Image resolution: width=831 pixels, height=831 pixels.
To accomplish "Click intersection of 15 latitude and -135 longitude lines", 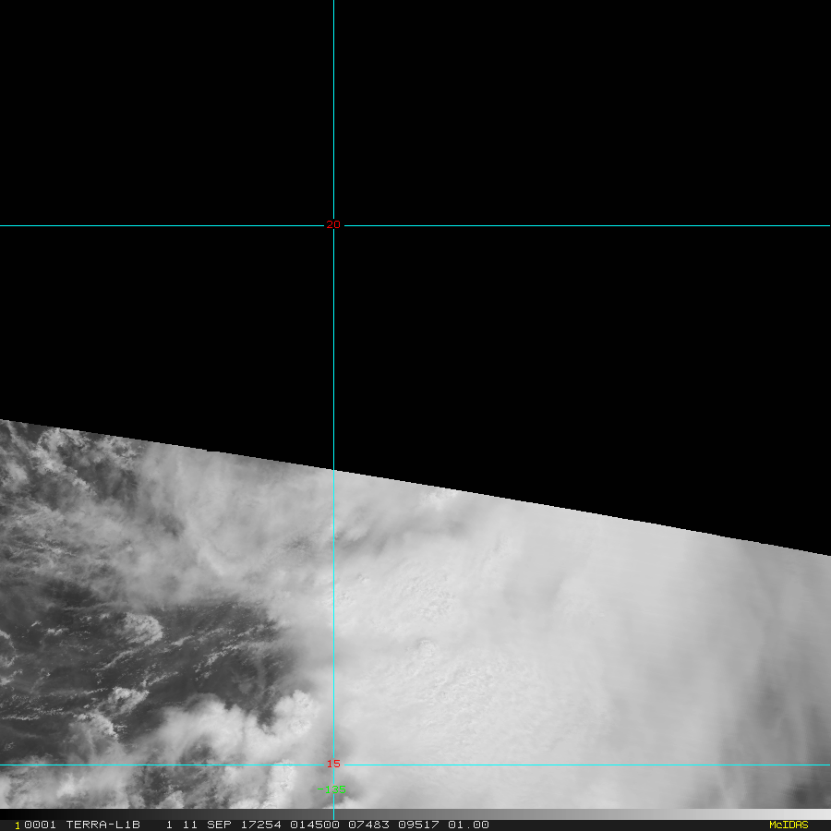I will (x=333, y=765).
